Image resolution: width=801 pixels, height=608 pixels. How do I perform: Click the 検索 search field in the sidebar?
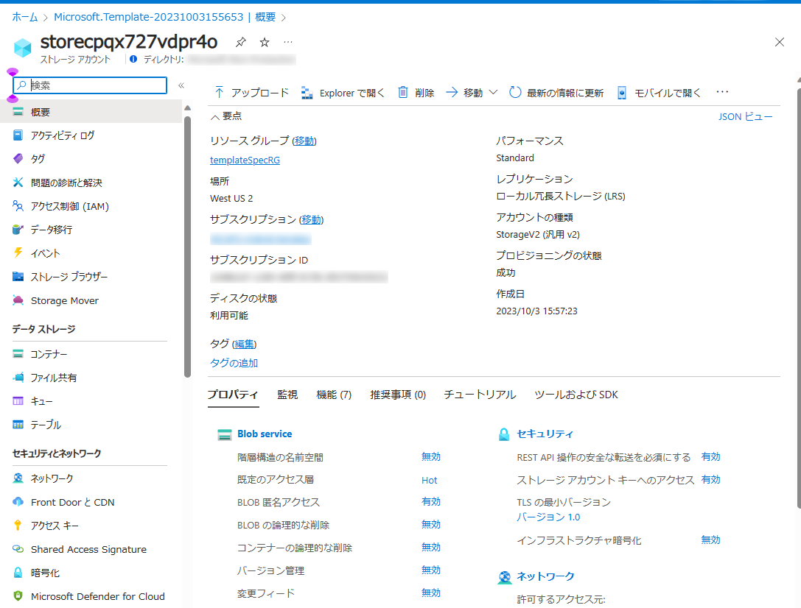[x=97, y=85]
